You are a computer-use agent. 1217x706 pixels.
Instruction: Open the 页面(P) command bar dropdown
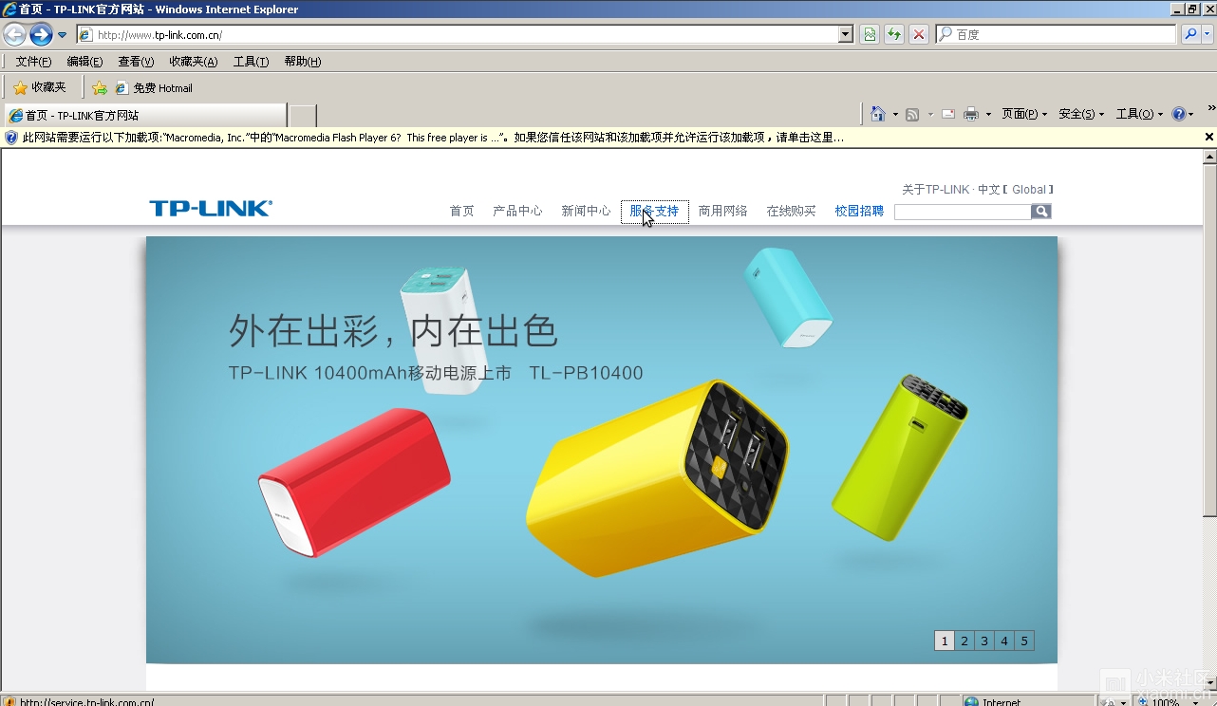pos(1024,114)
